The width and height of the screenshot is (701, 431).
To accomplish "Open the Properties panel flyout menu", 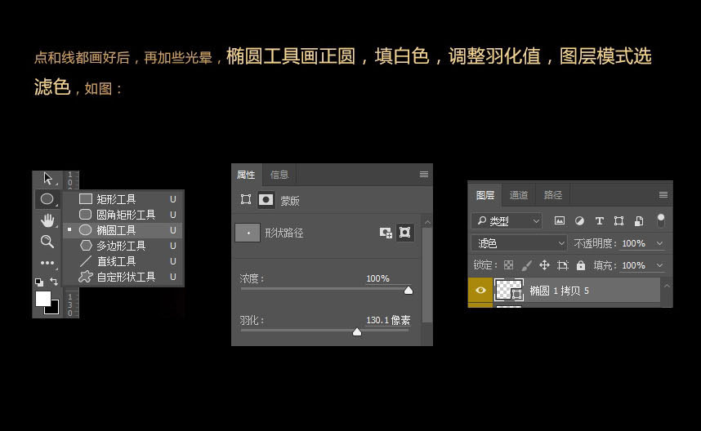I will coord(424,174).
